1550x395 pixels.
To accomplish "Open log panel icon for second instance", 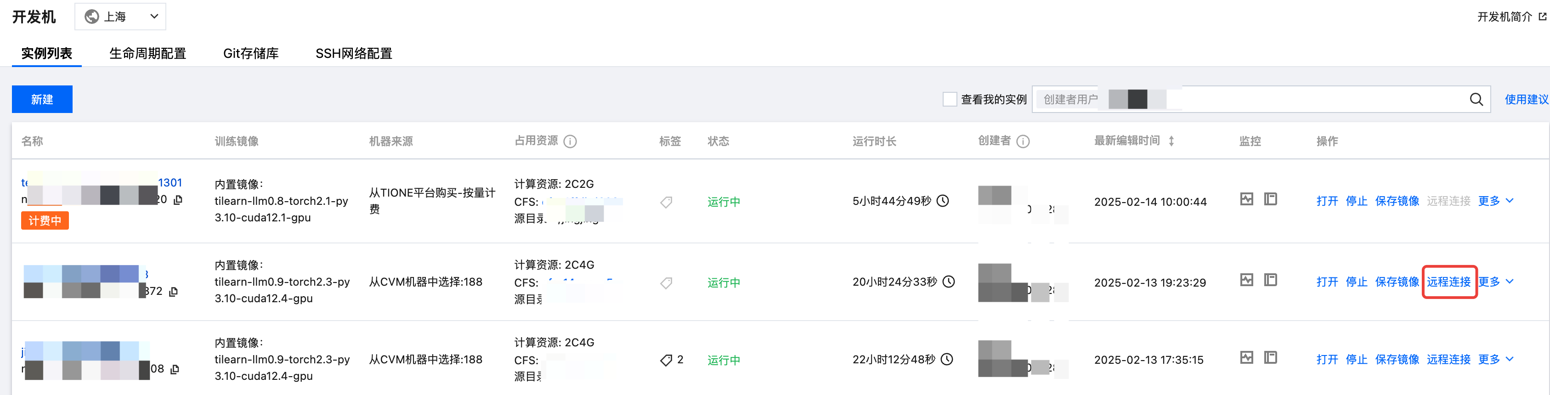I will pyautogui.click(x=1270, y=280).
